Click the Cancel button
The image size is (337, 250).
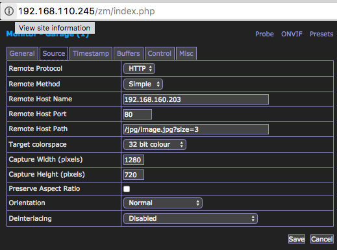[x=321, y=239]
